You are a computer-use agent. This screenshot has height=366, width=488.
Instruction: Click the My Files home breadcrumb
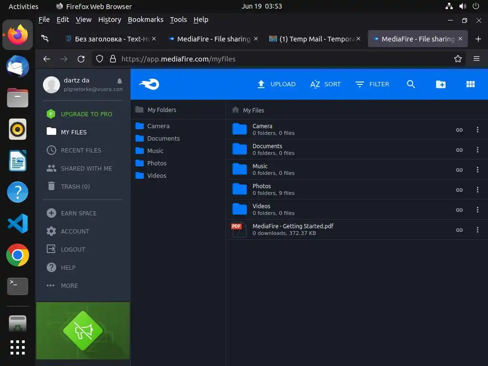[248, 110]
